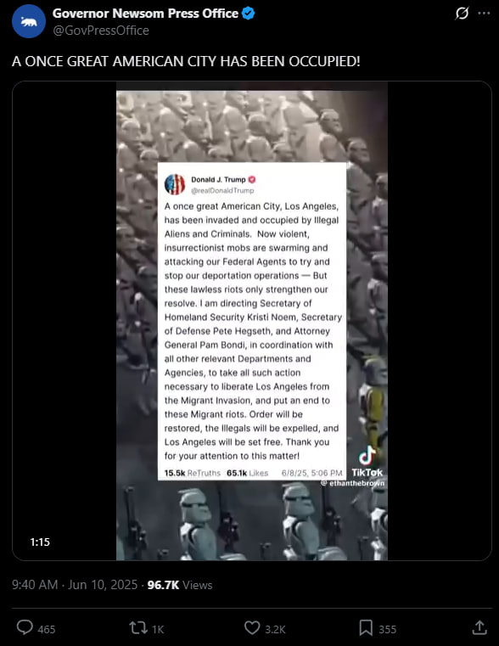Click the 3.2K likes count
499x646 pixels.
click(x=275, y=630)
